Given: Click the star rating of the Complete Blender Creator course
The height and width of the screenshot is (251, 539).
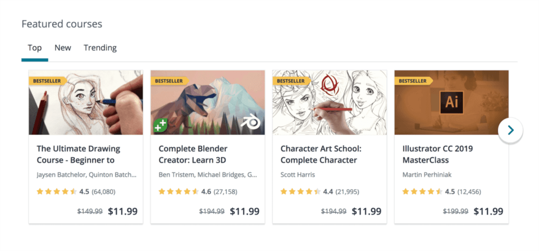Looking at the screenshot, I should (179, 191).
